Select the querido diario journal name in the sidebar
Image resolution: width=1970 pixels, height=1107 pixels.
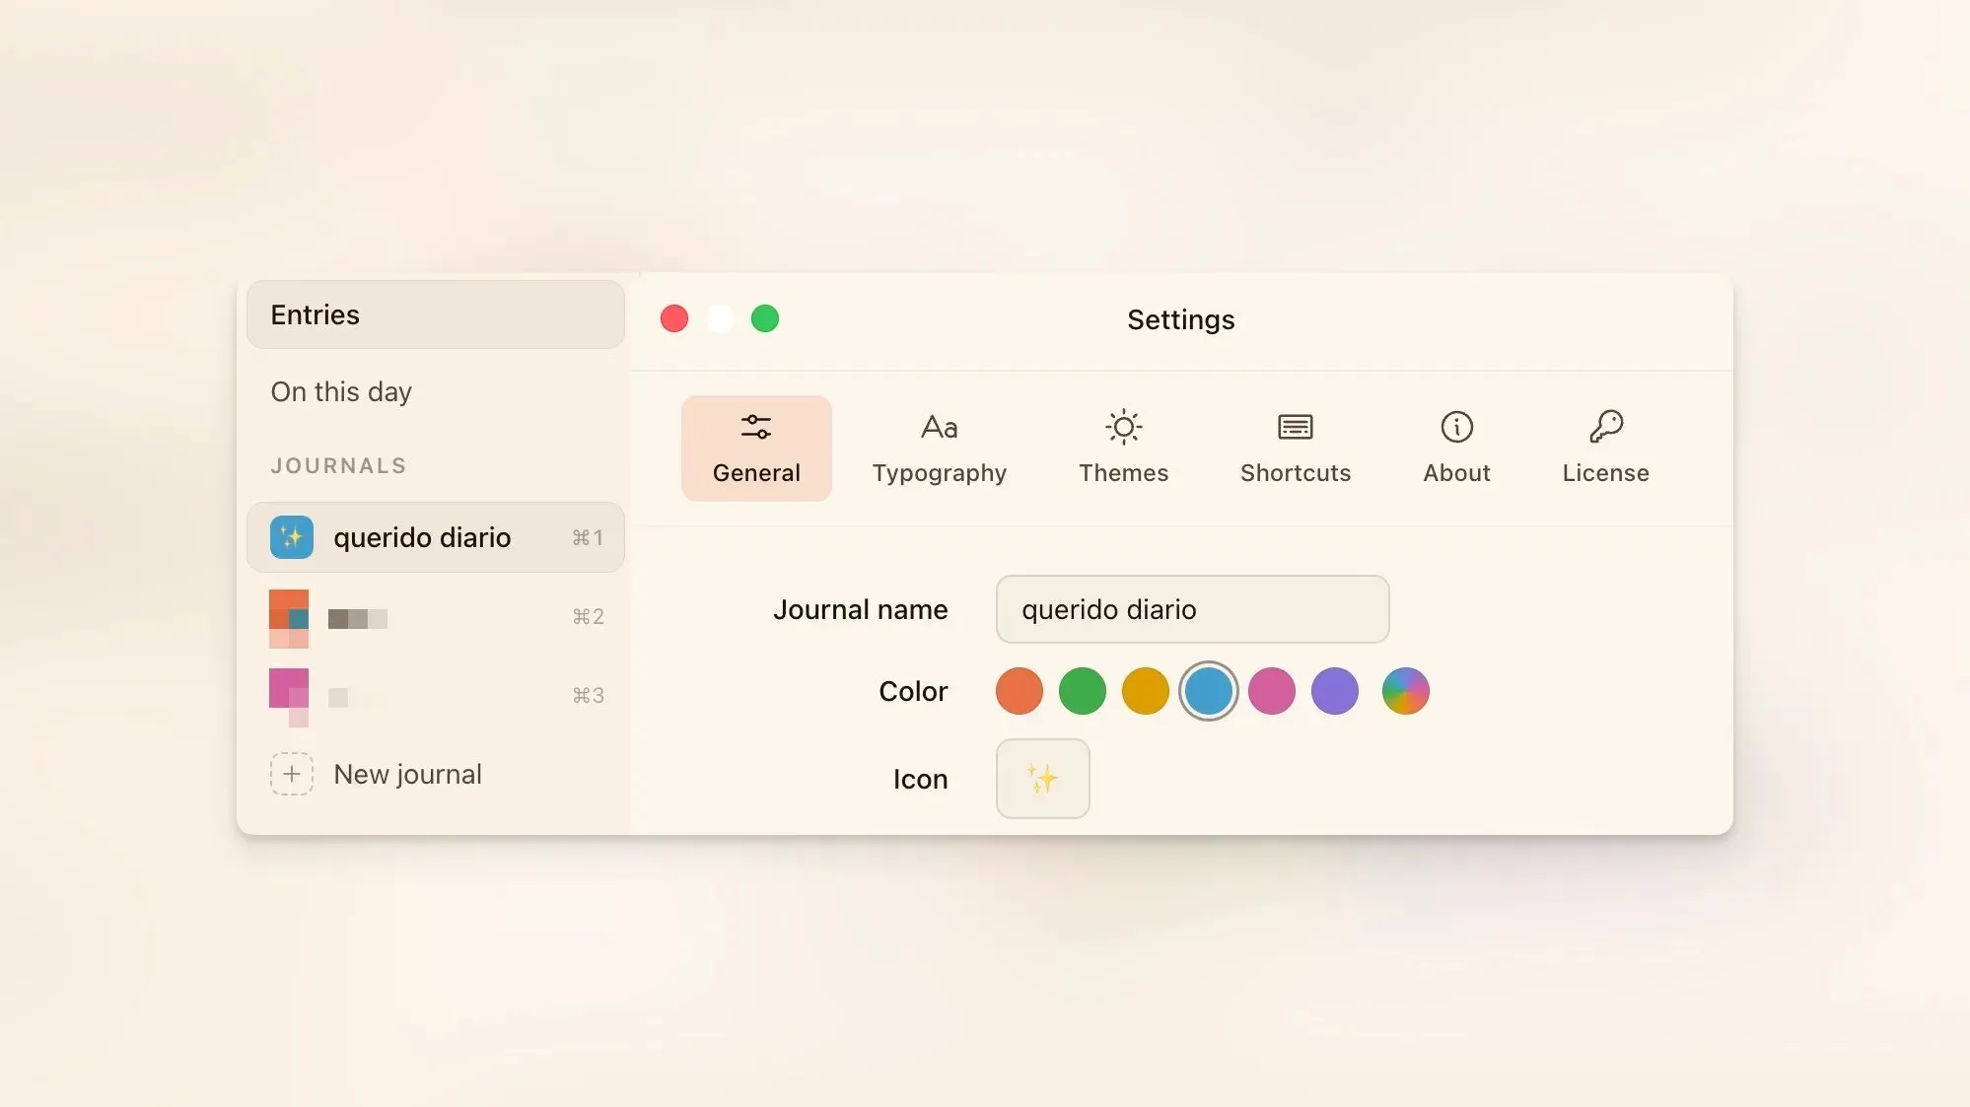tap(422, 538)
